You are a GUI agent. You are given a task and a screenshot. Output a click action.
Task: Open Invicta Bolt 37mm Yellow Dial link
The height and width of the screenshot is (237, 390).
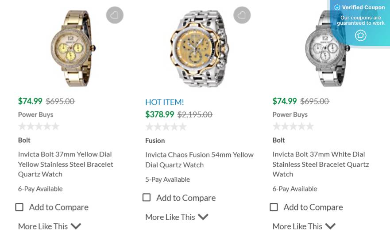click(66, 164)
